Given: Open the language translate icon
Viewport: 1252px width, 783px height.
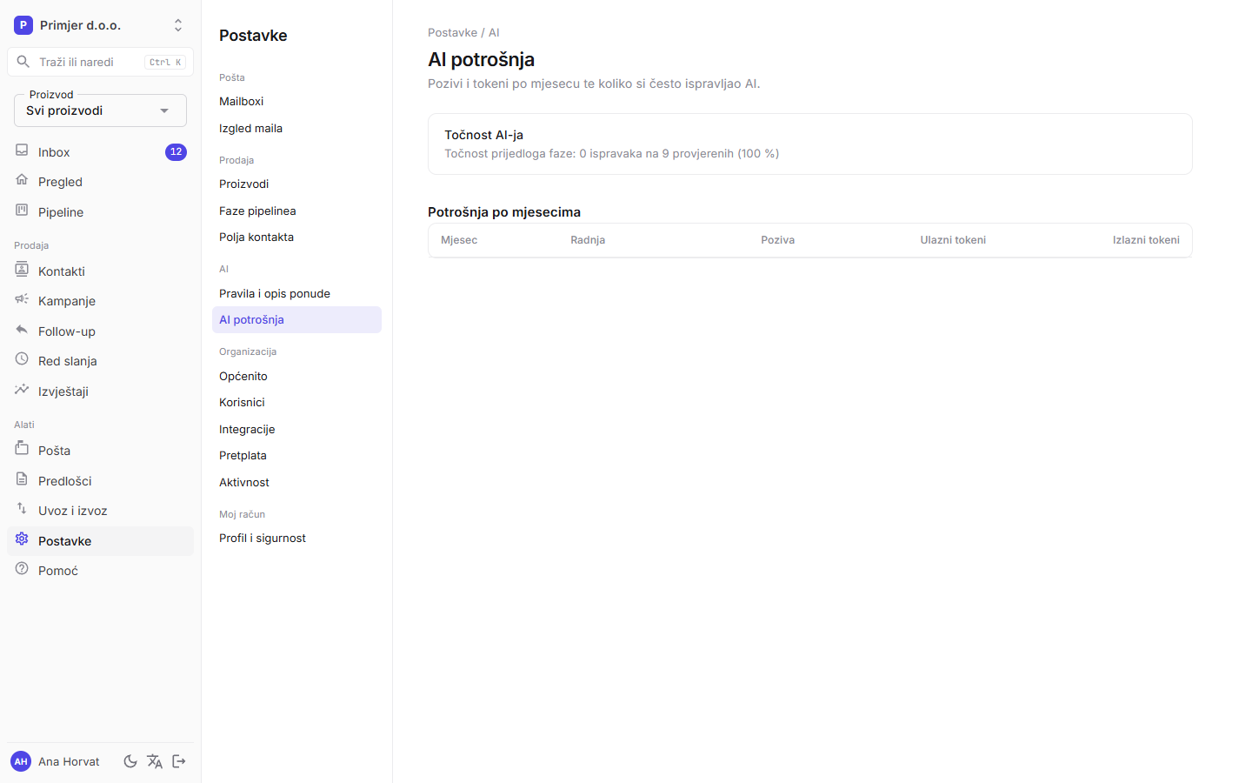Looking at the screenshot, I should click(x=155, y=761).
